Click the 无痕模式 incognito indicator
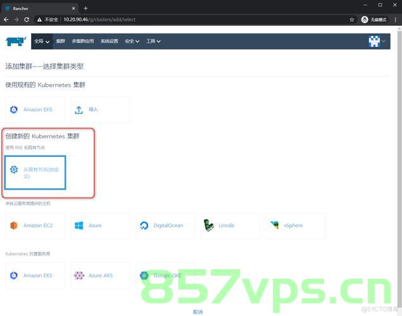This screenshot has width=402, height=316. [374, 20]
